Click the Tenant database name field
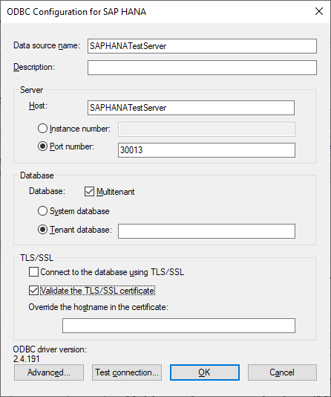 click(206, 231)
